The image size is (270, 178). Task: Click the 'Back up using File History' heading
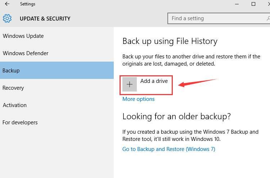(x=170, y=41)
